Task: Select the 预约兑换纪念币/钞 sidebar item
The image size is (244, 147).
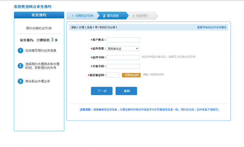Action: [39, 28]
